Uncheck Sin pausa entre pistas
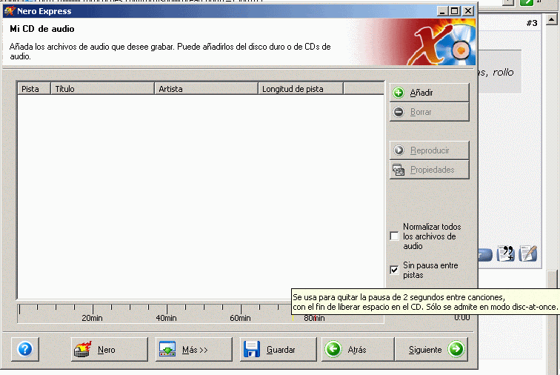This screenshot has width=560, height=375. (394, 270)
